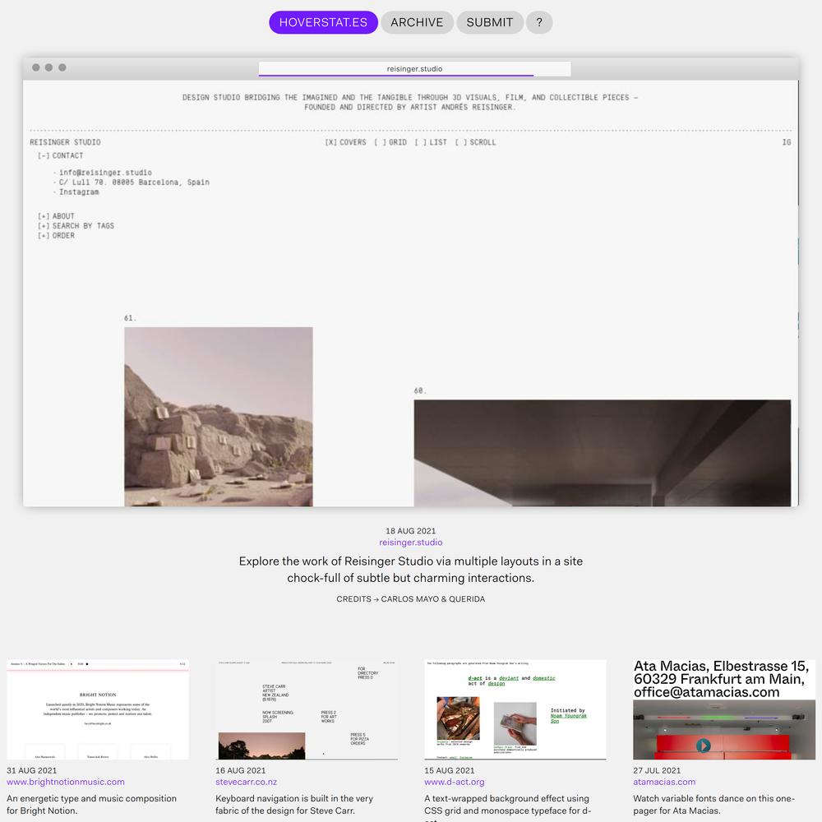822x822 pixels.
Task: Open the SUBMIT page
Action: 490,22
